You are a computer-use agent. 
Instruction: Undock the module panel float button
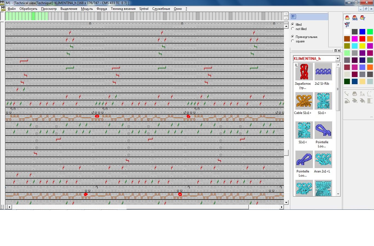pos(335,51)
